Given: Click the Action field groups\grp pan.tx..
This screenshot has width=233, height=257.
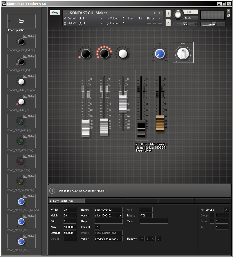Looking at the screenshot, I should (109, 239).
